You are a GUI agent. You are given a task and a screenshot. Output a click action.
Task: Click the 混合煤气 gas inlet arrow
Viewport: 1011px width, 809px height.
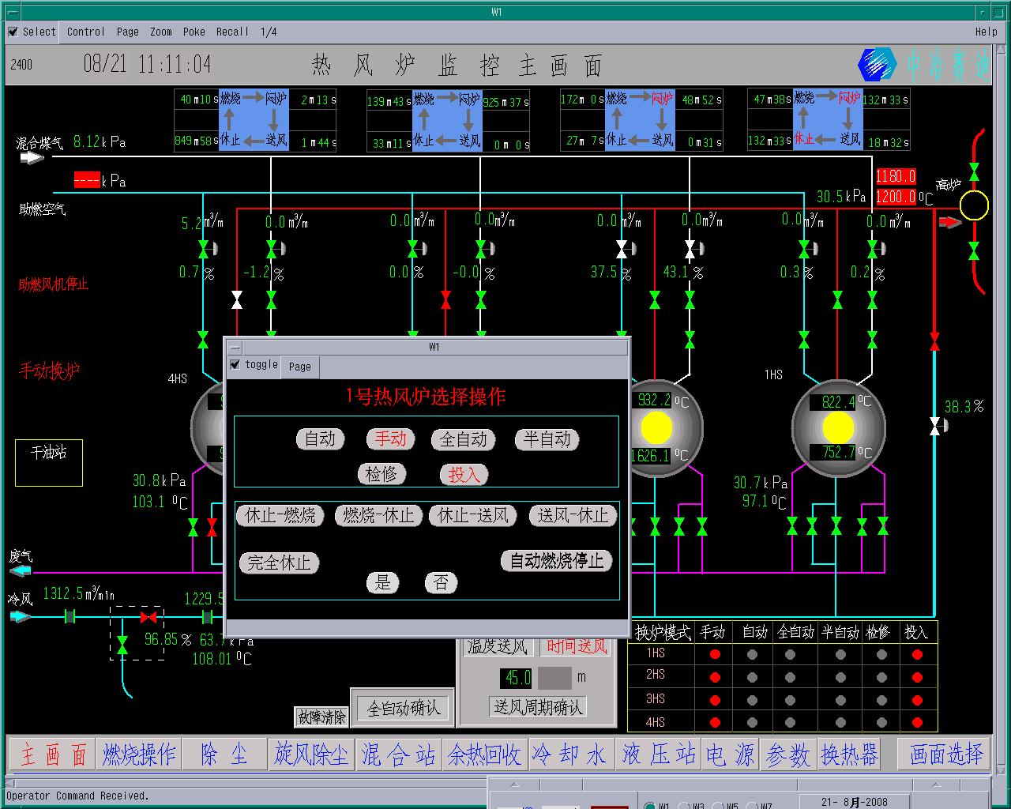(x=32, y=157)
